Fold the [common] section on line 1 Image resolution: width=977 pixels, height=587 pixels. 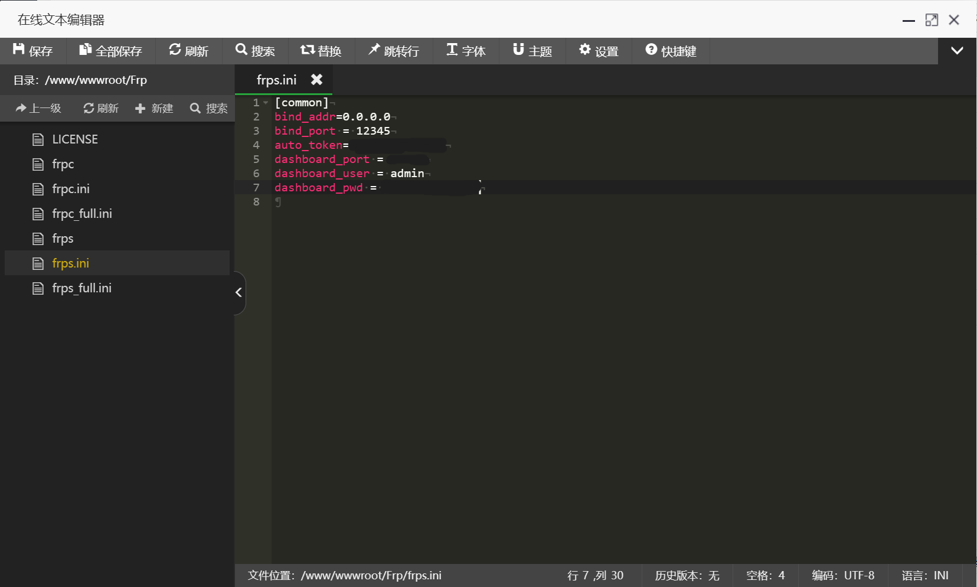point(266,103)
